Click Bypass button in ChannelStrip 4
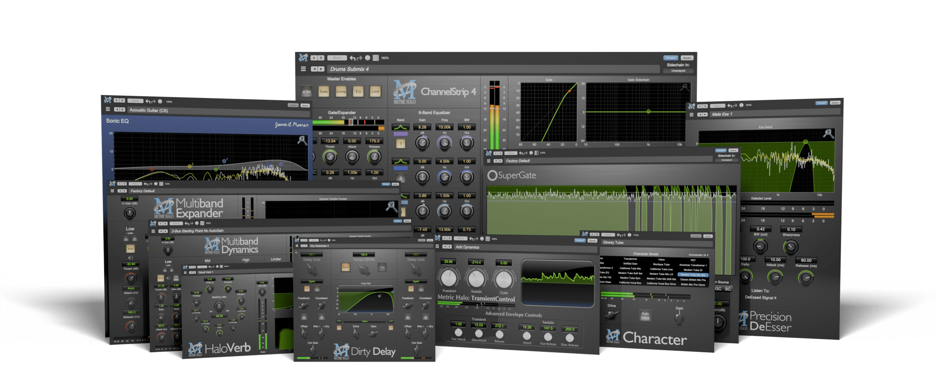This screenshot has width=936, height=385. click(x=687, y=58)
